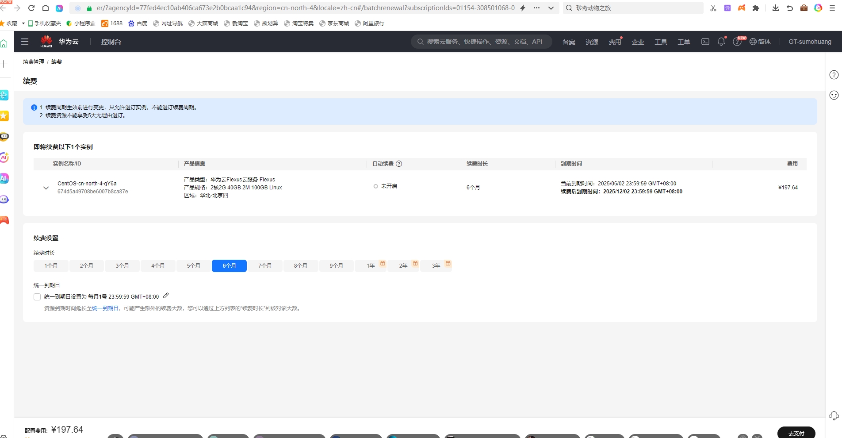The width and height of the screenshot is (842, 438).
Task: Click the headset customer service icon
Action: click(x=834, y=415)
